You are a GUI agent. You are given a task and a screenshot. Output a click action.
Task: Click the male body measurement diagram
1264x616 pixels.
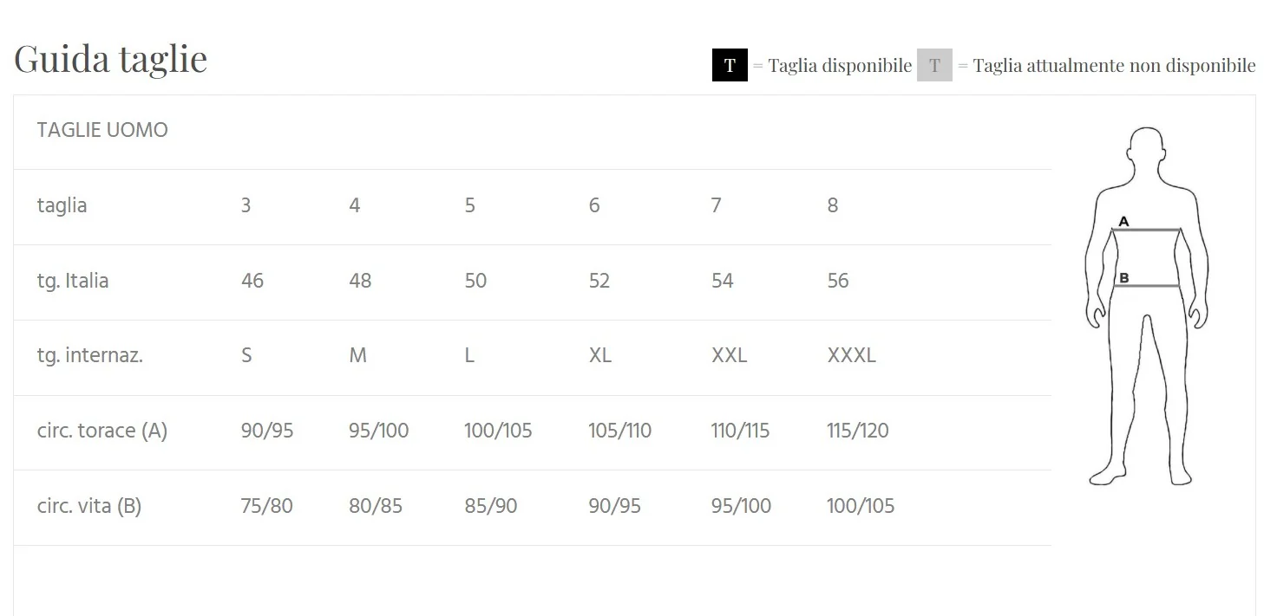pyautogui.click(x=1146, y=307)
